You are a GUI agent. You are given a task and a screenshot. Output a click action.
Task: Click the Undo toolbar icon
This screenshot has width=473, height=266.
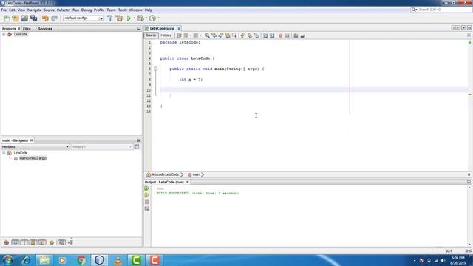point(45,18)
